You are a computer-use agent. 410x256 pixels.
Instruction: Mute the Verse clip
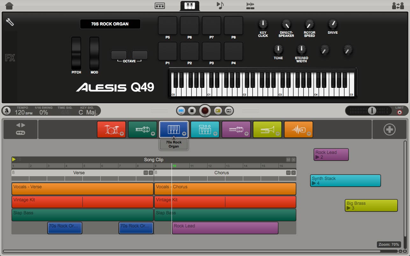pyautogui.click(x=146, y=173)
